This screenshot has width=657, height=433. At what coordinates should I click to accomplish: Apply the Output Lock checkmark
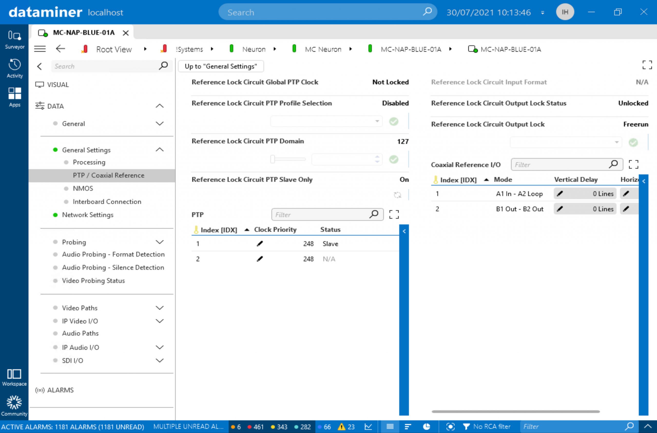click(x=633, y=142)
